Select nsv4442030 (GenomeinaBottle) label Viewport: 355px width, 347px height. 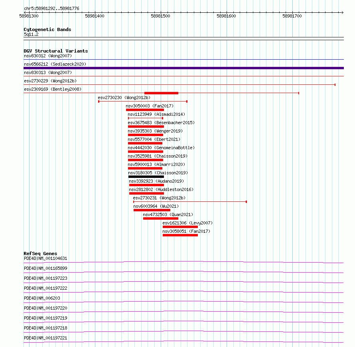pos(161,148)
